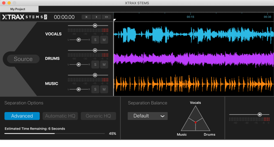This screenshot has height=147, width=274.
Task: Click the master output volume slider handle
Action: coord(260,115)
